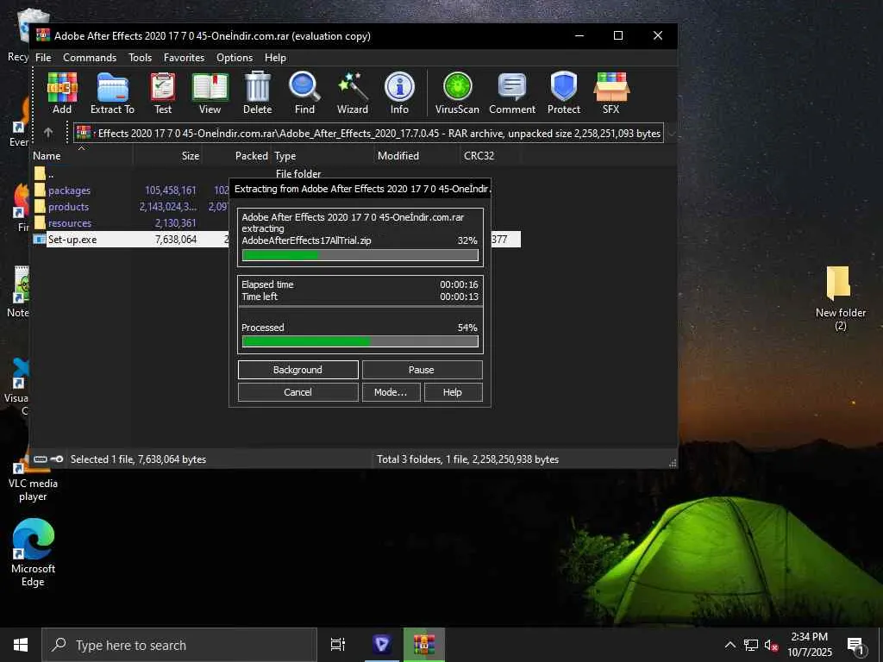Click the drive icon in status bar
Screen dimensions: 883x662
tap(40, 459)
